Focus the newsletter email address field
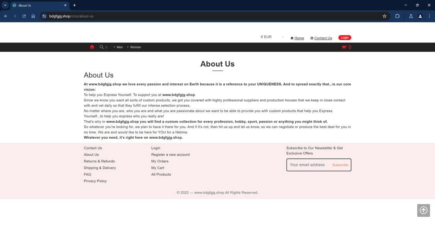Screen dimensions: 435x232 [309, 165]
